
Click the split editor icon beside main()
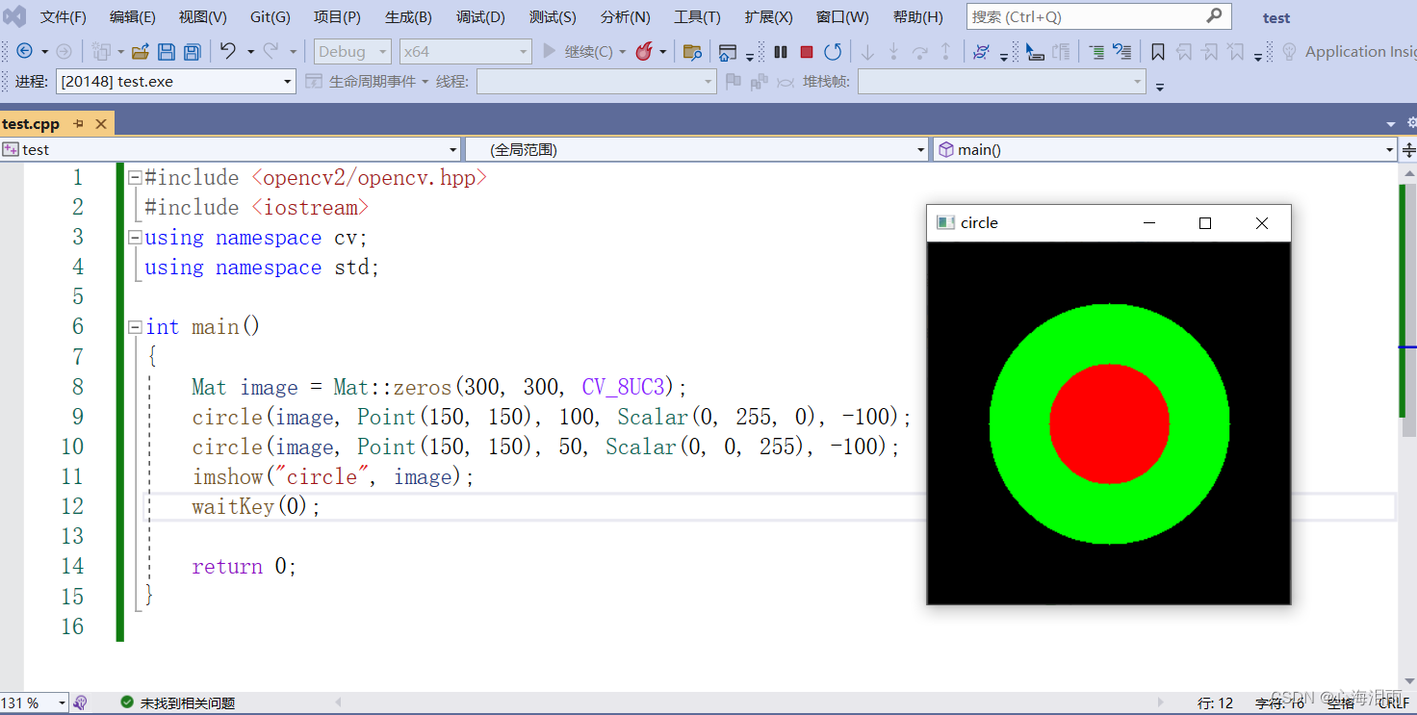[x=1409, y=149]
